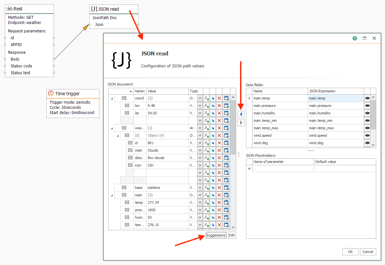Image resolution: width=385 pixels, height=265 pixels.
Task: Show wind.speed using its eye toggle
Action: pyautogui.click(x=367, y=135)
